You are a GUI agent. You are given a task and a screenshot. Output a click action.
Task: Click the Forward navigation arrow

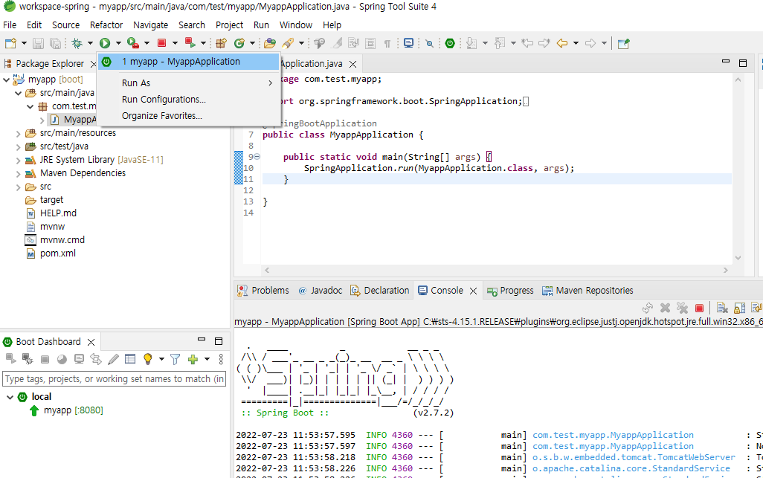point(590,43)
